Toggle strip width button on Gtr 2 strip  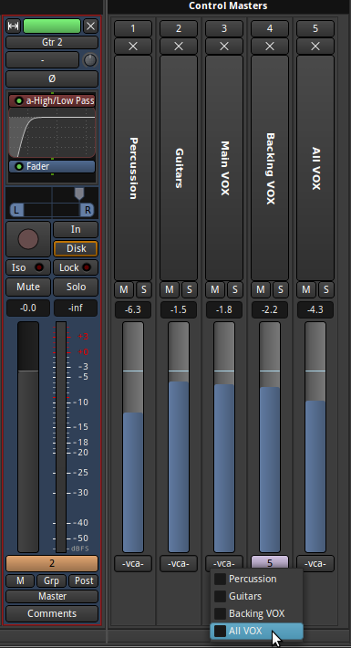click(x=13, y=26)
